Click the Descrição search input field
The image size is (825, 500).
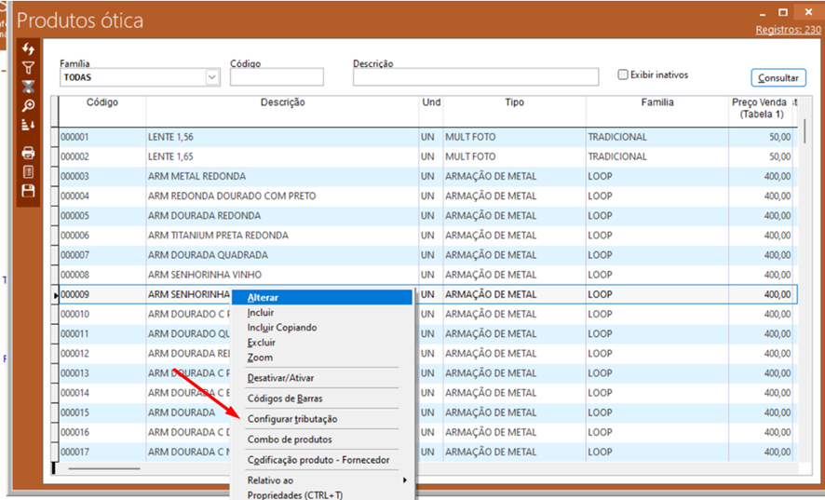coord(475,77)
